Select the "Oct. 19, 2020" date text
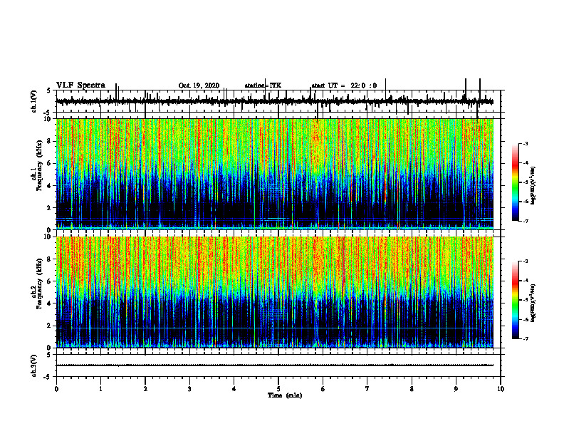Viewport: 564px width, 436px height. click(x=199, y=85)
